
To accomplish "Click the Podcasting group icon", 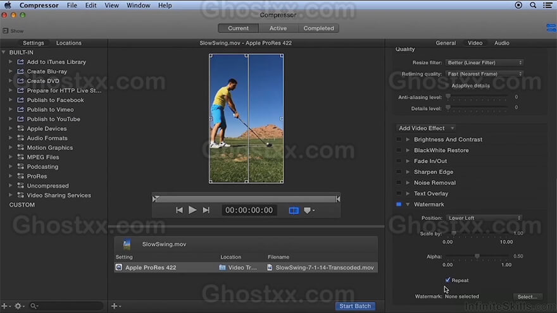I will click(21, 167).
